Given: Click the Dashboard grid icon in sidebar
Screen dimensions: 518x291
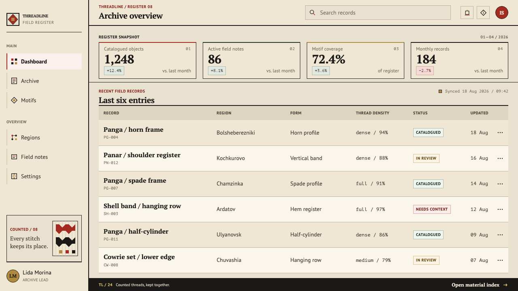Looking at the screenshot, I should (x=14, y=61).
